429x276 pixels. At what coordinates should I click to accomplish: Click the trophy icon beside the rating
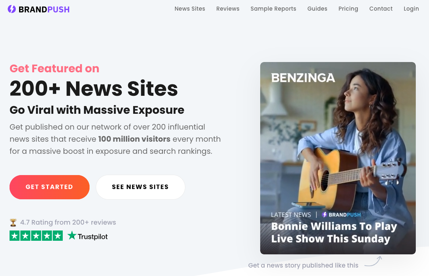point(13,222)
